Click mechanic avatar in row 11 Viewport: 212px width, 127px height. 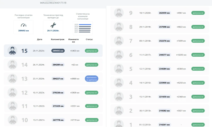coord(12,106)
